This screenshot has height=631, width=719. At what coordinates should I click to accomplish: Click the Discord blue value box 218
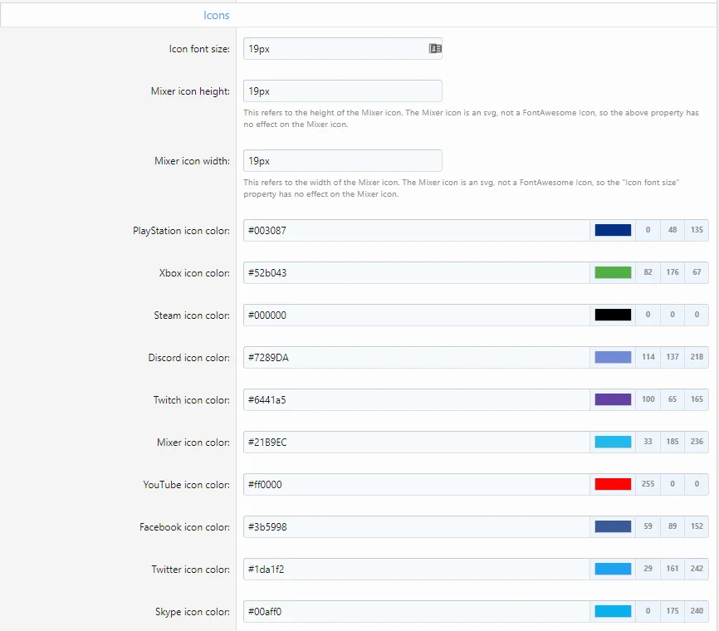[x=697, y=358]
